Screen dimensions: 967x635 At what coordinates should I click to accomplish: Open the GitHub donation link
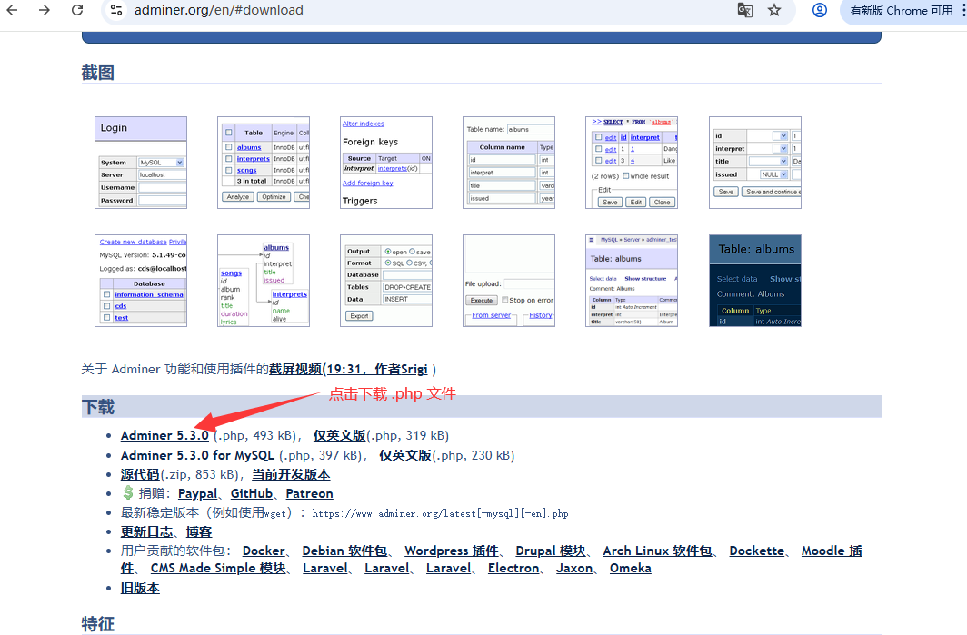[x=252, y=493]
